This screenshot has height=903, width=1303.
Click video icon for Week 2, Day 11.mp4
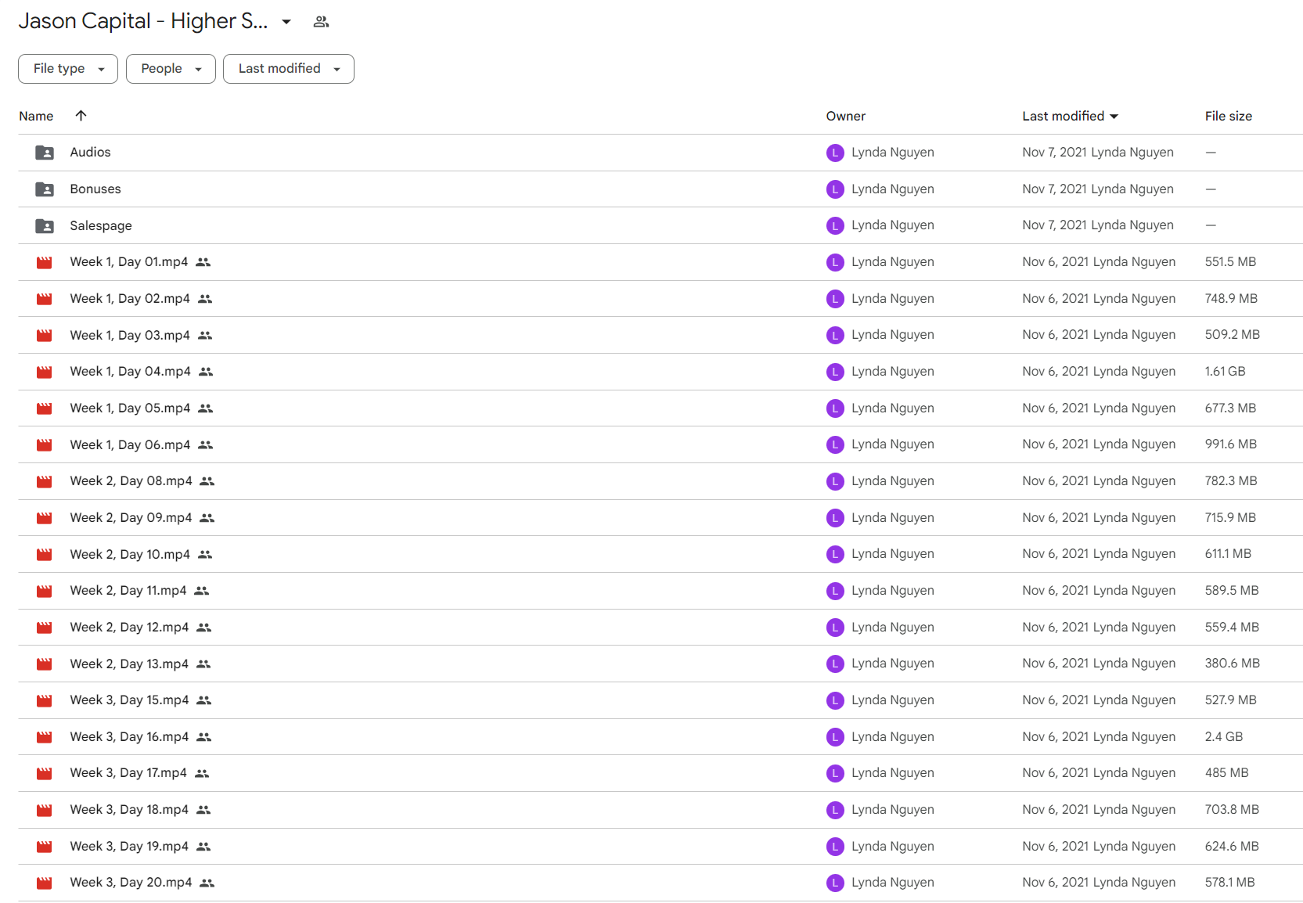tap(45, 591)
